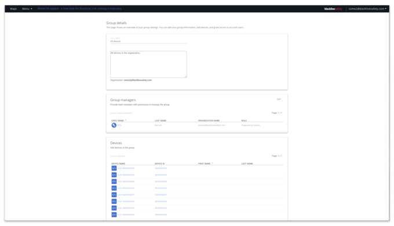The height and width of the screenshot is (226, 394).
Task: Click the device icon for unit ending 0060
Action: (x=114, y=201)
